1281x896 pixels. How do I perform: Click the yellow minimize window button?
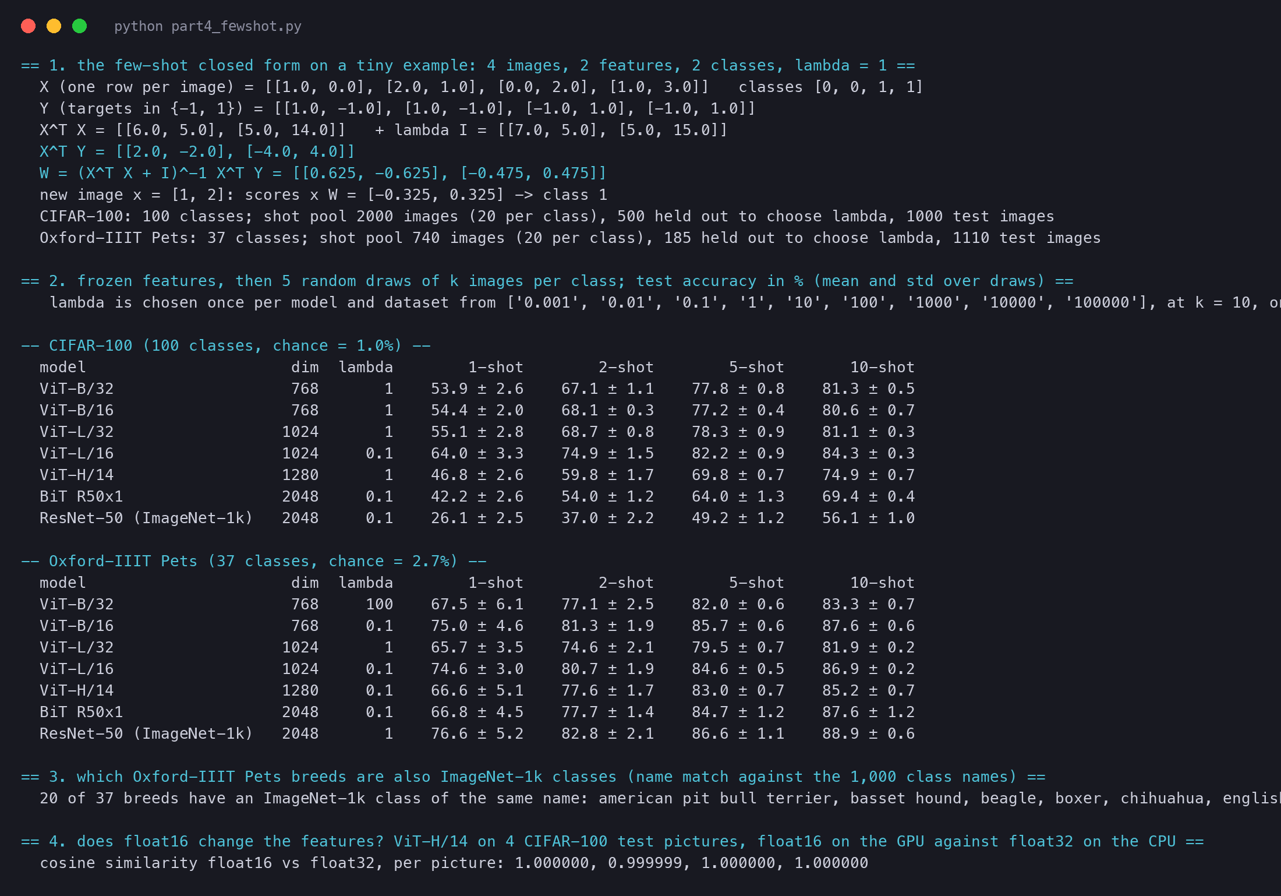click(x=54, y=26)
